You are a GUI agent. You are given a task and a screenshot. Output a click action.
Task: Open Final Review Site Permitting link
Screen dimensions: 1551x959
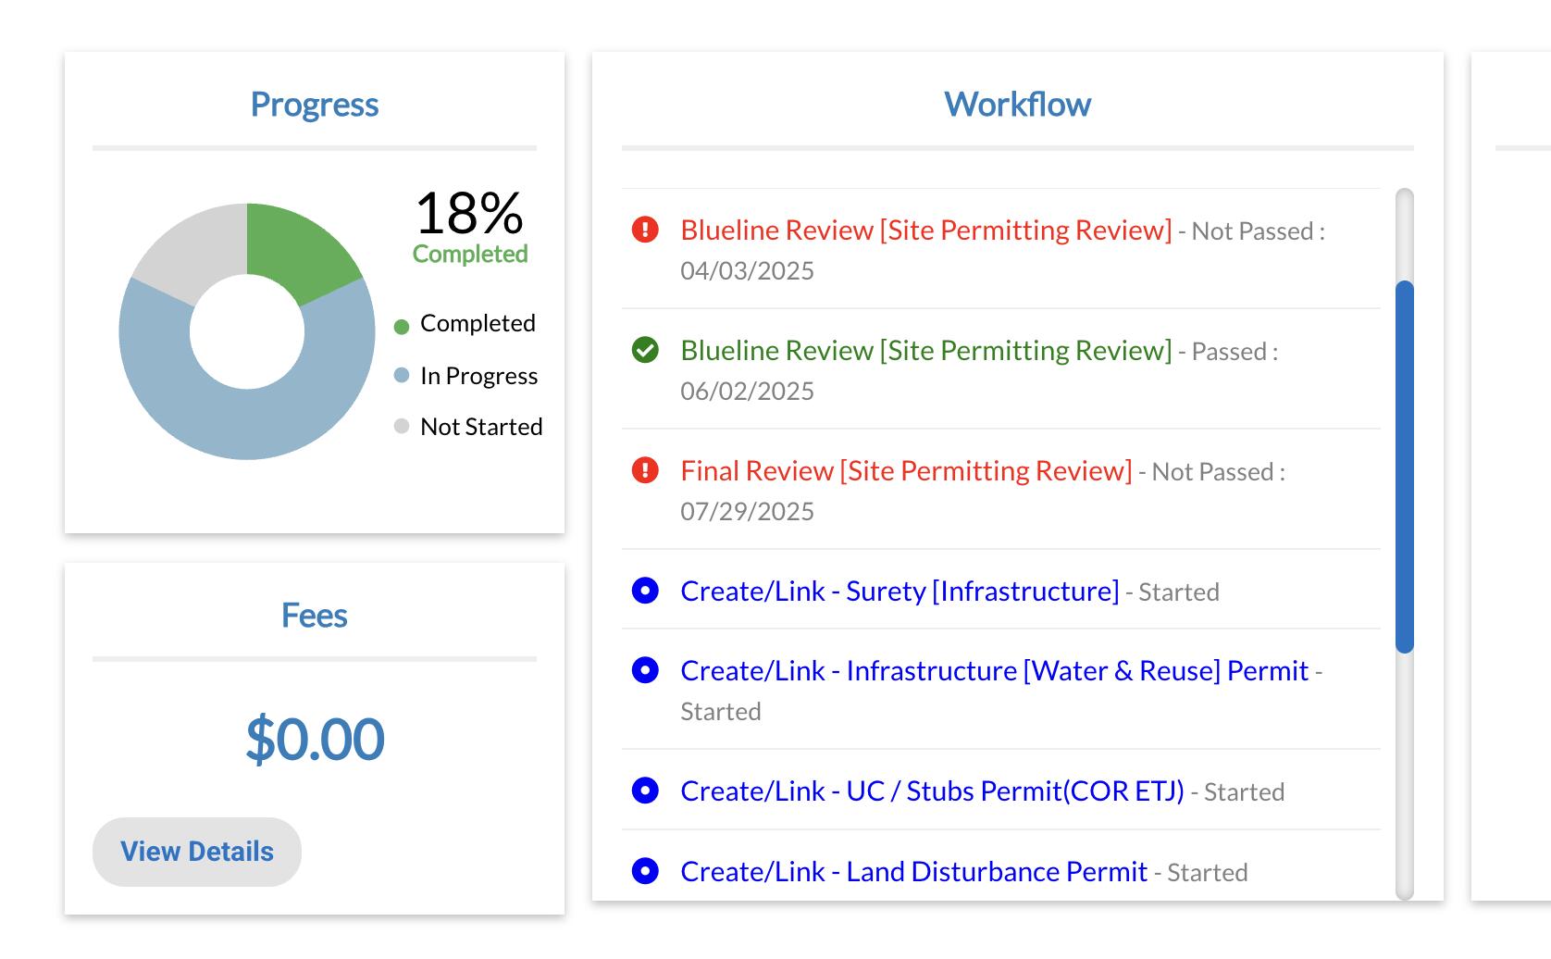[x=905, y=470]
